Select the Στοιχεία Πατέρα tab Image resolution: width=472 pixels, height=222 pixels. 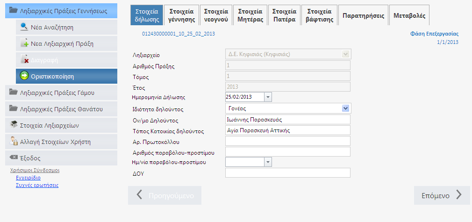coord(284,16)
